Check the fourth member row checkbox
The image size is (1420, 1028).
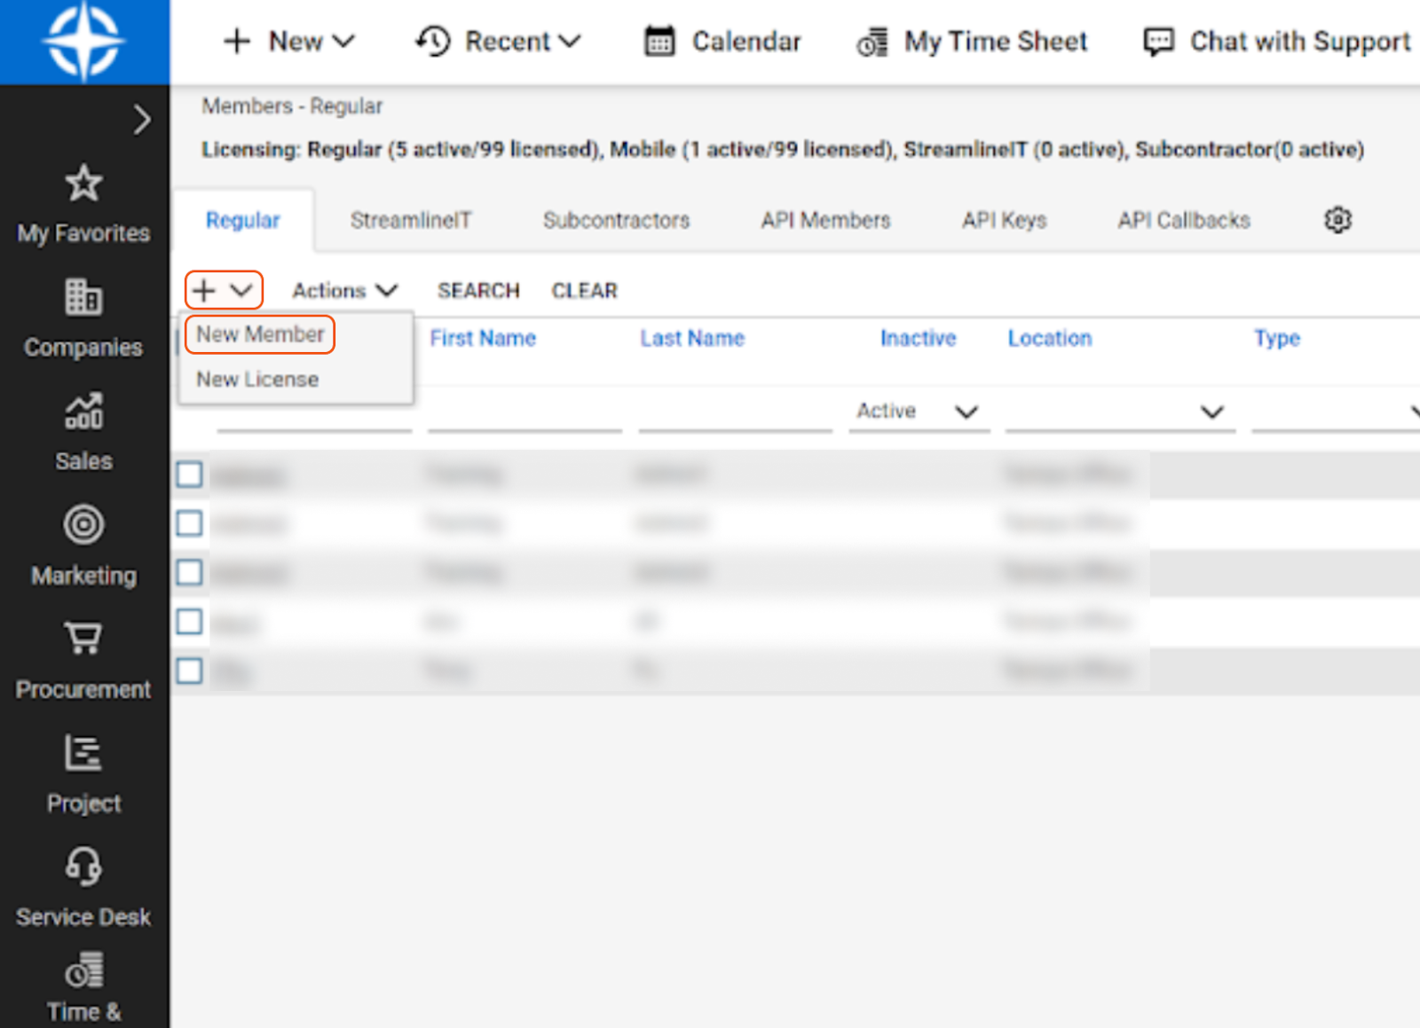[189, 622]
